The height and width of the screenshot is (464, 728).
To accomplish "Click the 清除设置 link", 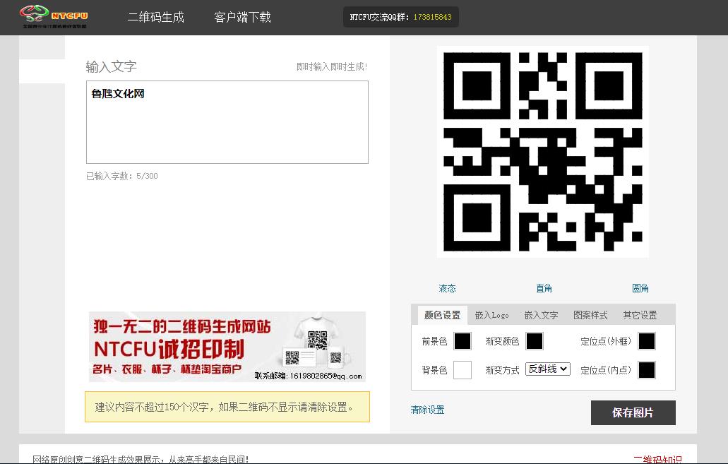I will tap(428, 410).
